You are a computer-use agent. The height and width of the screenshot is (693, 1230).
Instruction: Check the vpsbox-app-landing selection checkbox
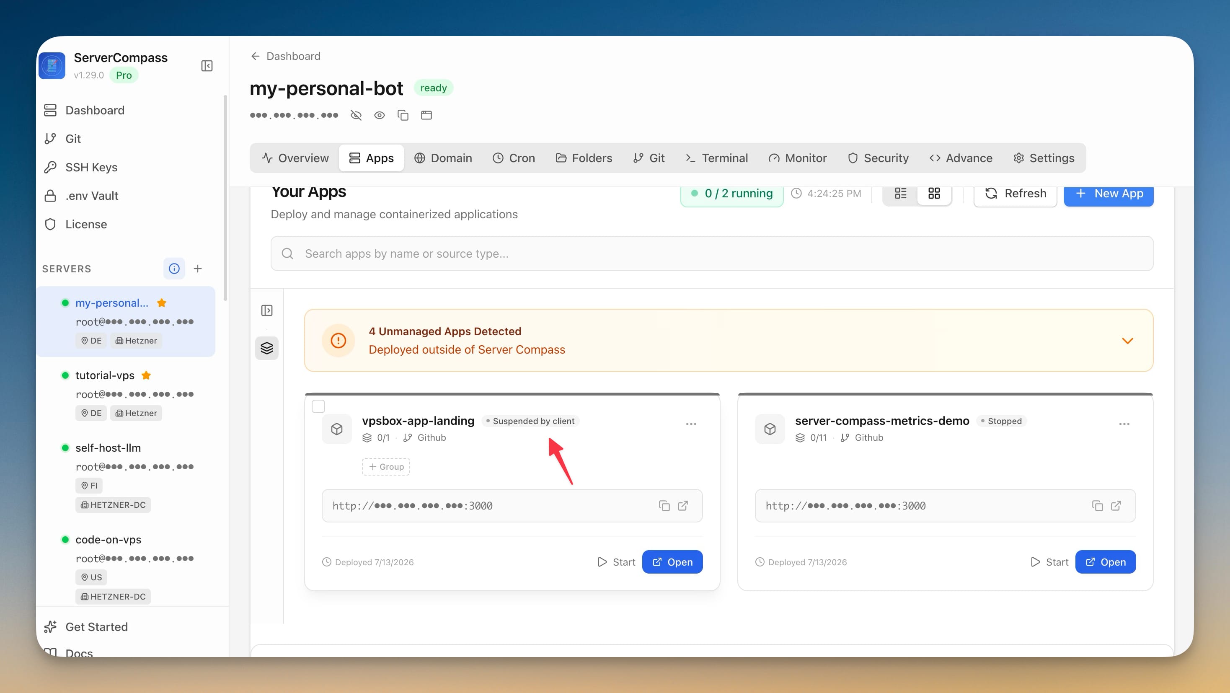[x=318, y=406]
